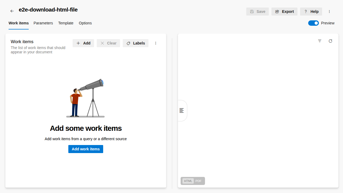The width and height of the screenshot is (343, 193).
Task: Open the header more options menu
Action: tap(329, 12)
